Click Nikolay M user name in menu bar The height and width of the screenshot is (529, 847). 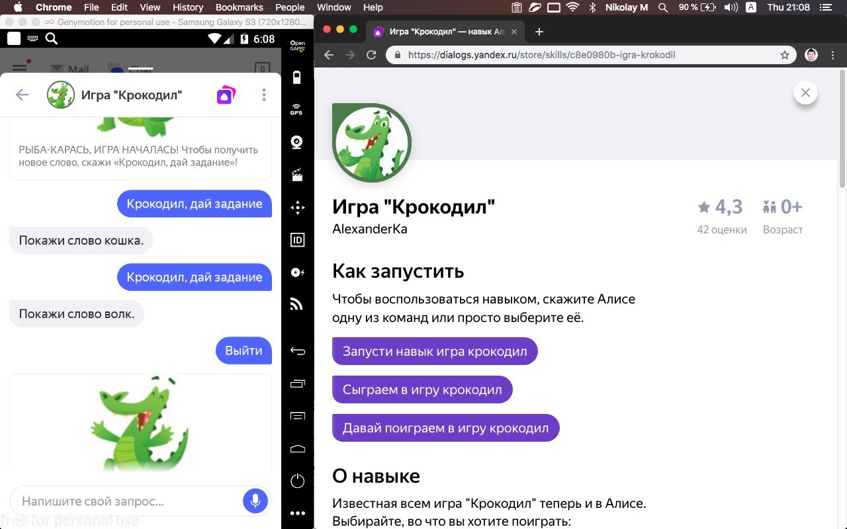[627, 7]
